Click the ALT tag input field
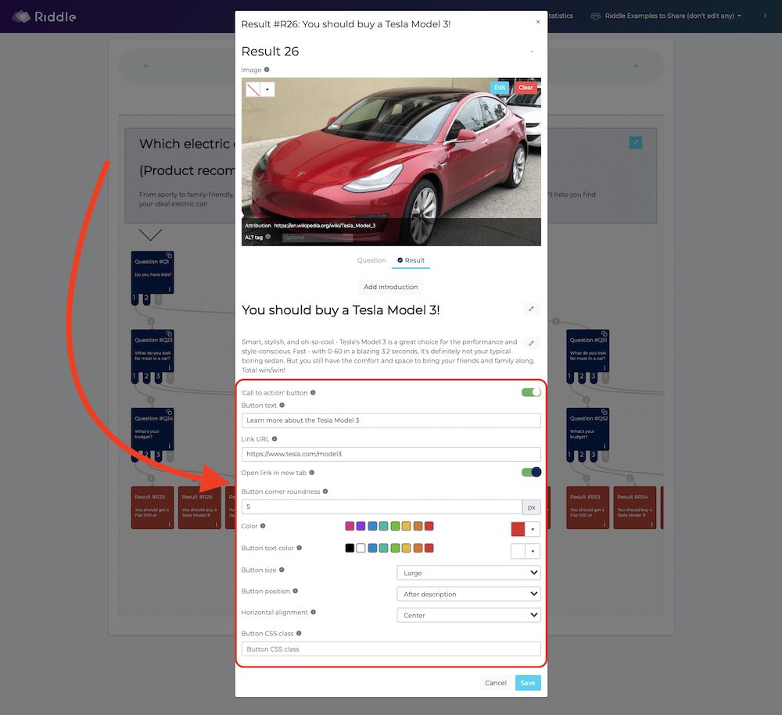The image size is (782, 715). (317, 238)
